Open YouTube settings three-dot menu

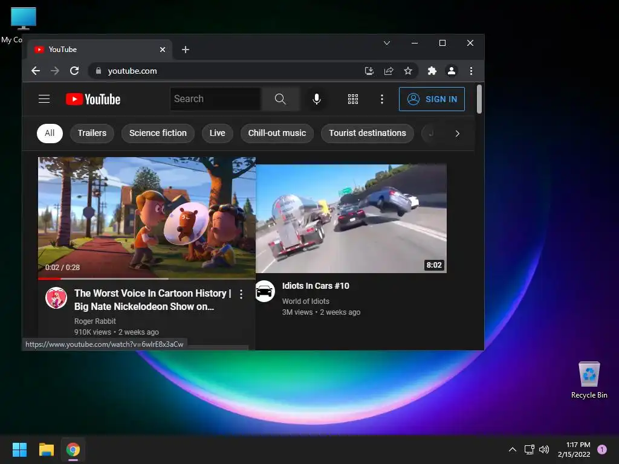pos(382,99)
